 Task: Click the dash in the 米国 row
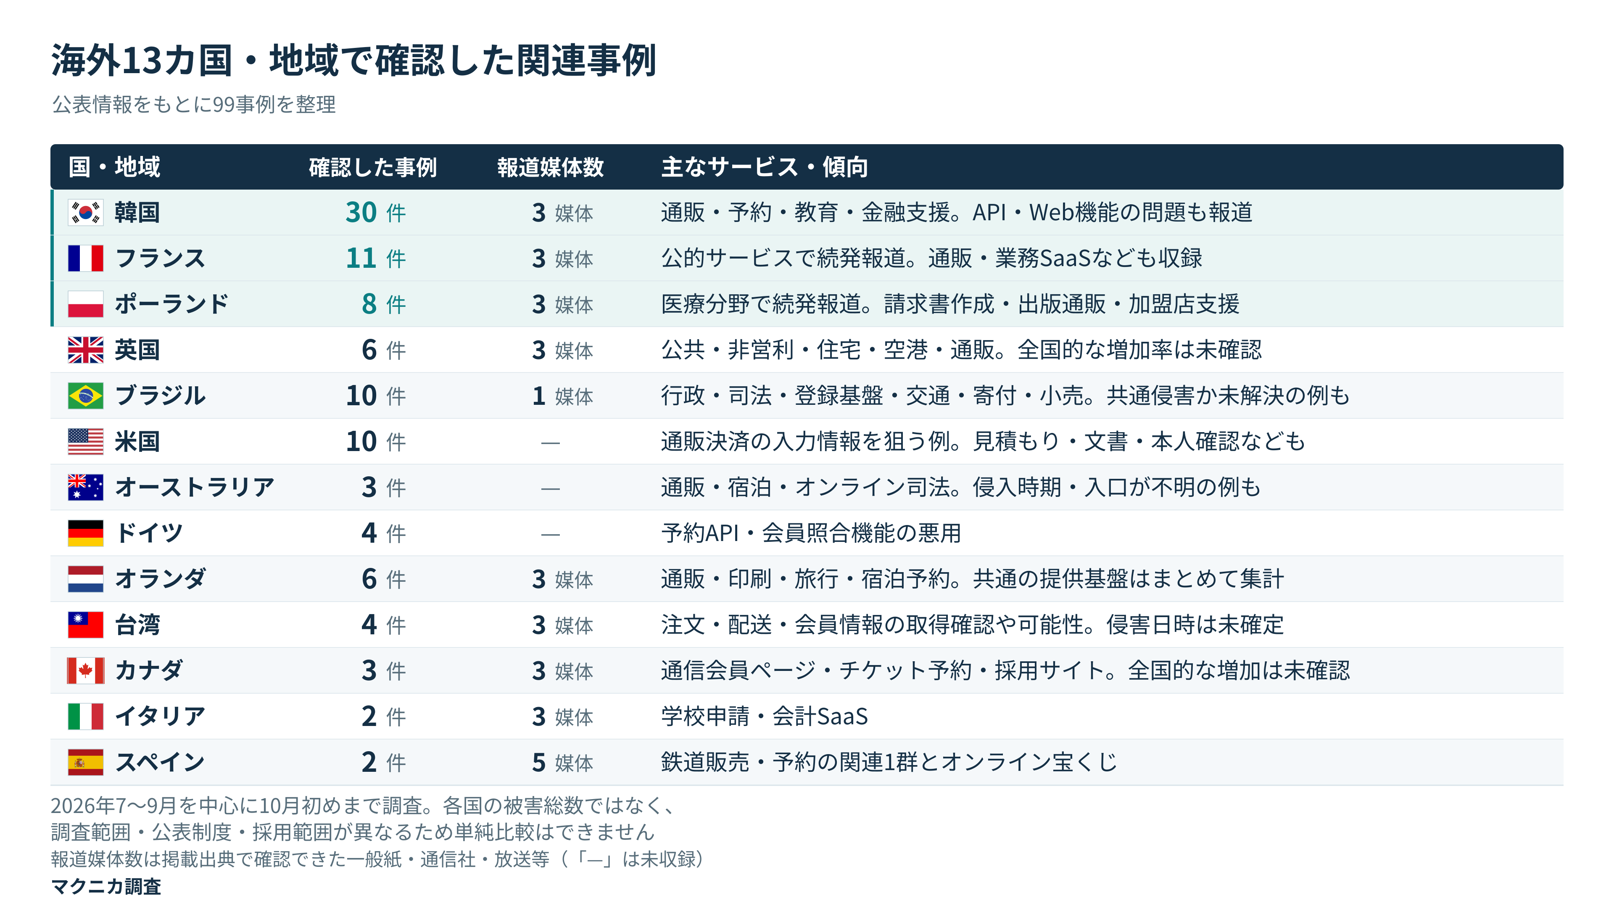(x=550, y=443)
